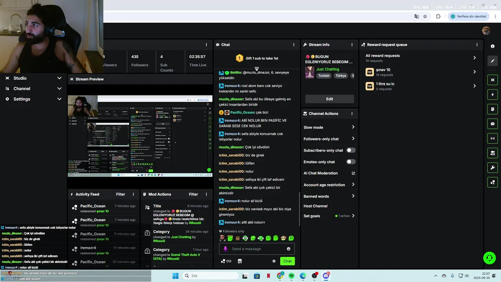Click the lightning bolt activity icon
Image resolution: width=501 pixels, height=282 pixels.
(492, 94)
